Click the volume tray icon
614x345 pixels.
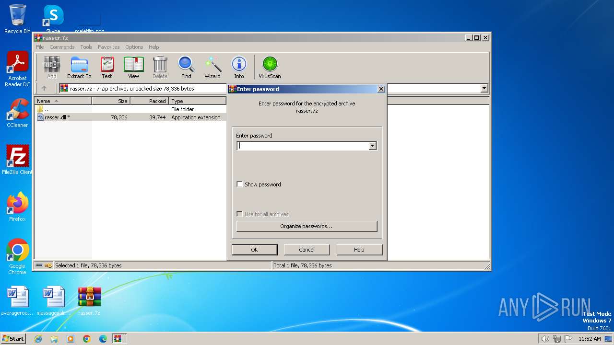(x=545, y=339)
